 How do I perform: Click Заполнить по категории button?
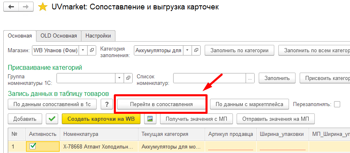click(x=239, y=50)
